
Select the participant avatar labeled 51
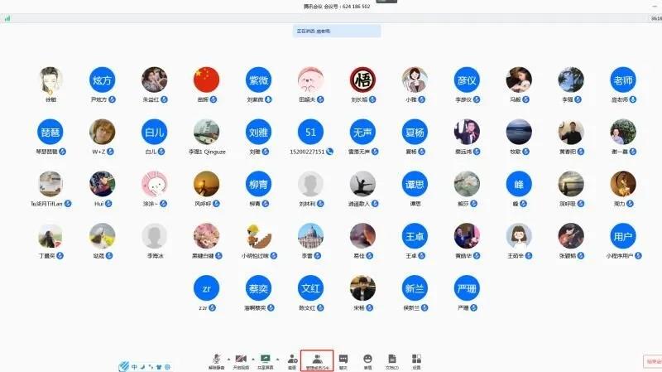click(x=310, y=133)
